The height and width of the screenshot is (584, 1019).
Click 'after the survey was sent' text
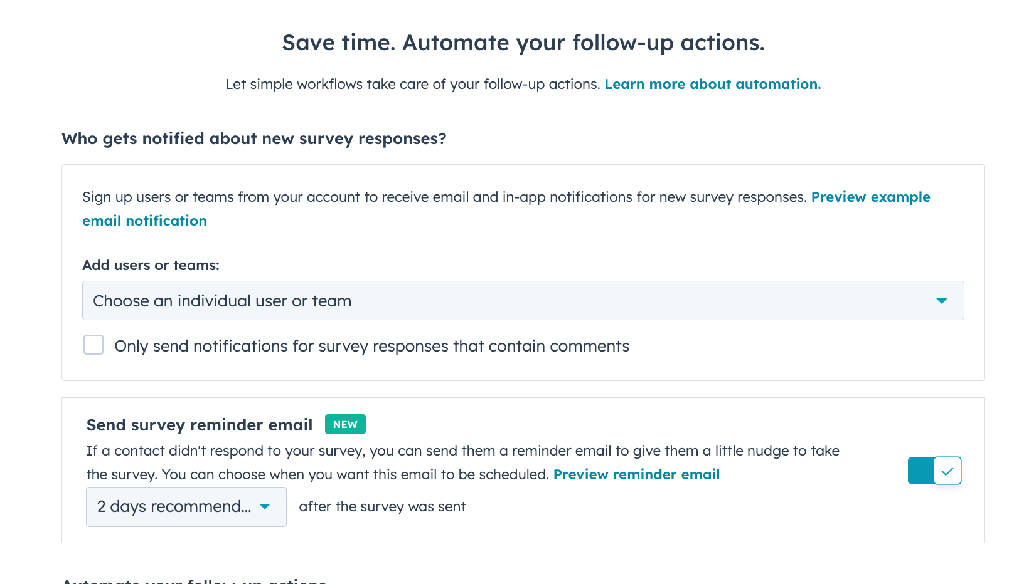382,506
